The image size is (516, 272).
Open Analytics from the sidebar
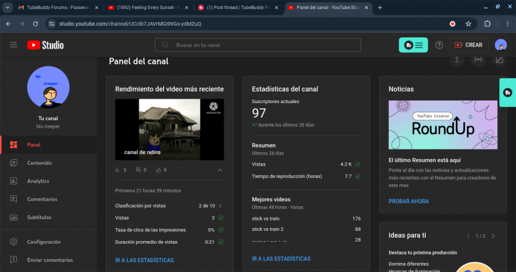pyautogui.click(x=38, y=181)
